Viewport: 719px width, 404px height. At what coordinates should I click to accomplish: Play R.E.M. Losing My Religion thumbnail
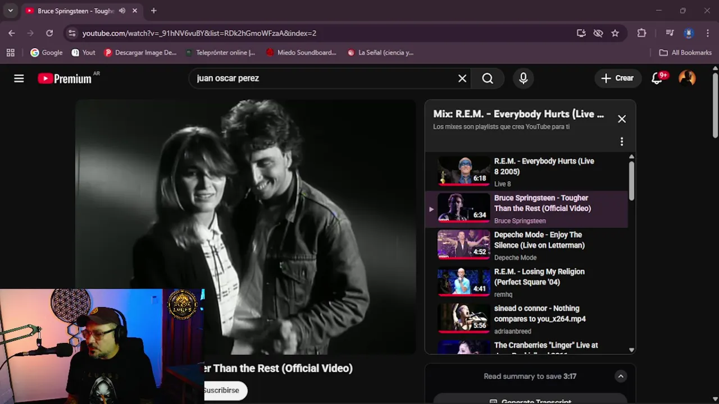[x=463, y=281]
